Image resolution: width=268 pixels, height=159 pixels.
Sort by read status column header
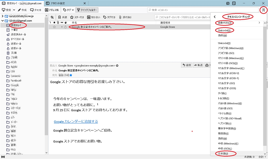click(62, 22)
